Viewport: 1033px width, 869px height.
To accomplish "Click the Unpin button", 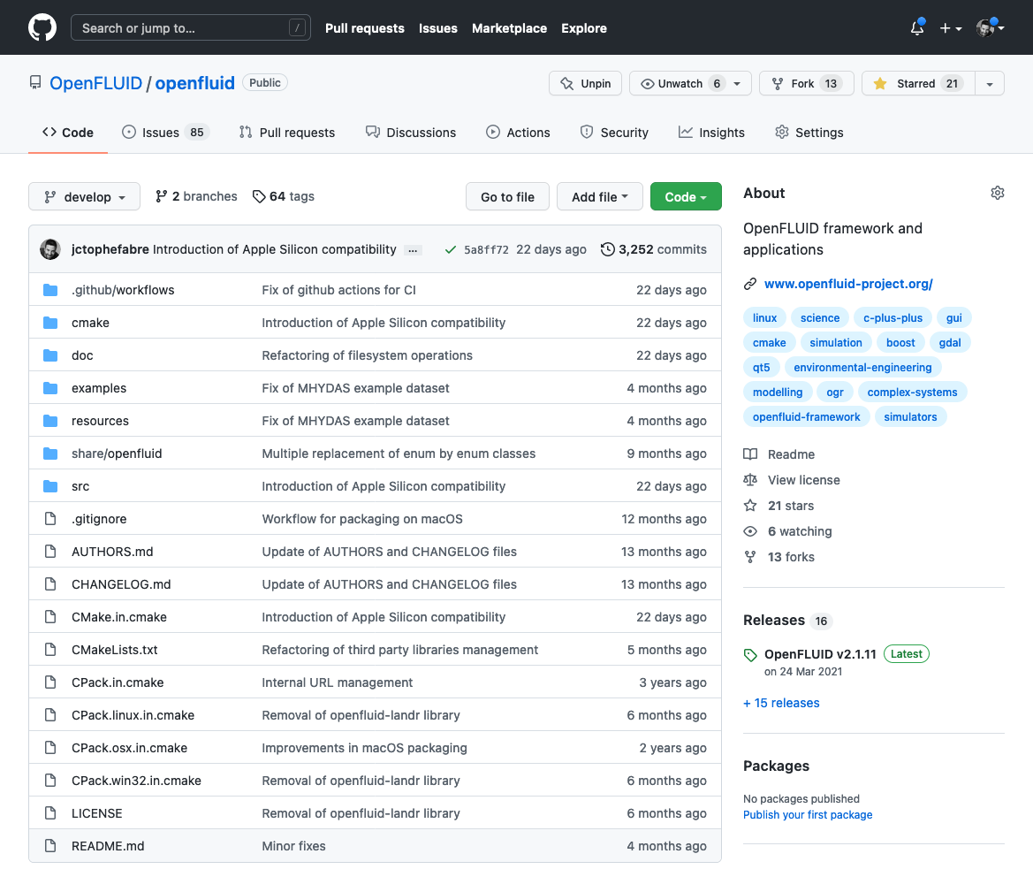I will [x=585, y=83].
